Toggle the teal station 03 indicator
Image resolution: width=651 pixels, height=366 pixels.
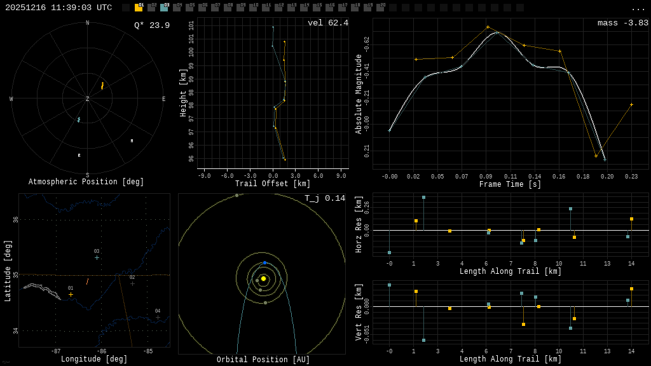(164, 8)
